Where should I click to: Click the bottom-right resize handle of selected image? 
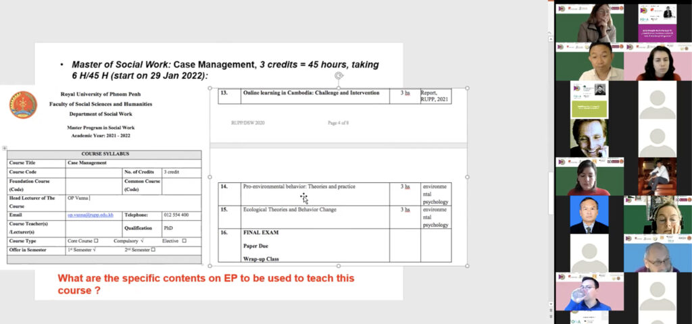467,266
